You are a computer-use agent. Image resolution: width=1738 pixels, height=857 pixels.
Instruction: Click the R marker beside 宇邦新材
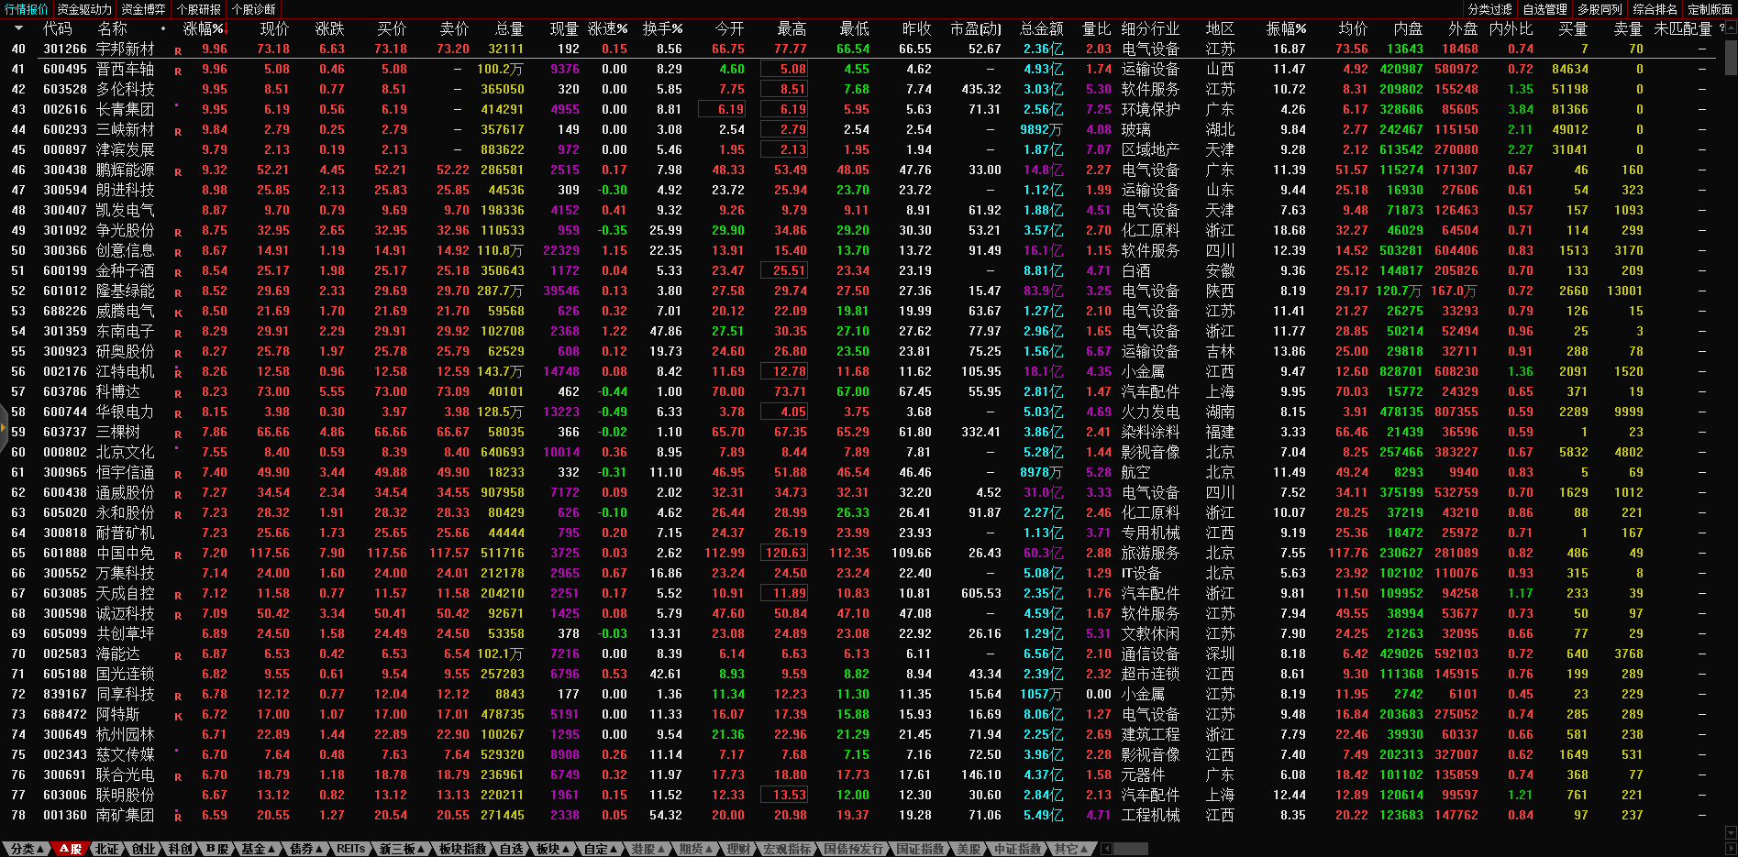coord(178,50)
